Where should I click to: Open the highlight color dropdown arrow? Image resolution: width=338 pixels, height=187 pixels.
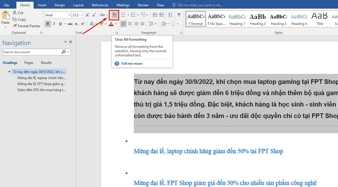pos(106,24)
